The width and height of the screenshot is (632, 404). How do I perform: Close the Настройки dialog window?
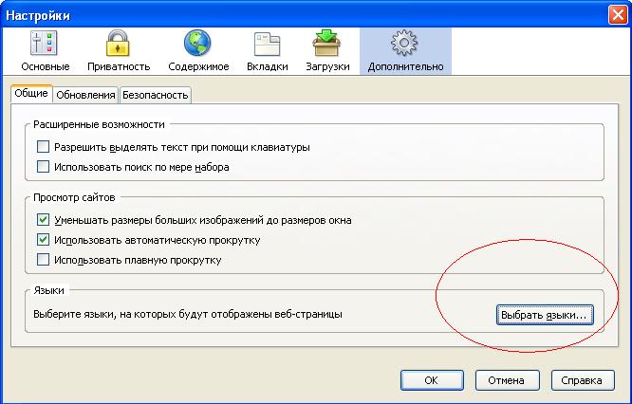tap(615, 13)
